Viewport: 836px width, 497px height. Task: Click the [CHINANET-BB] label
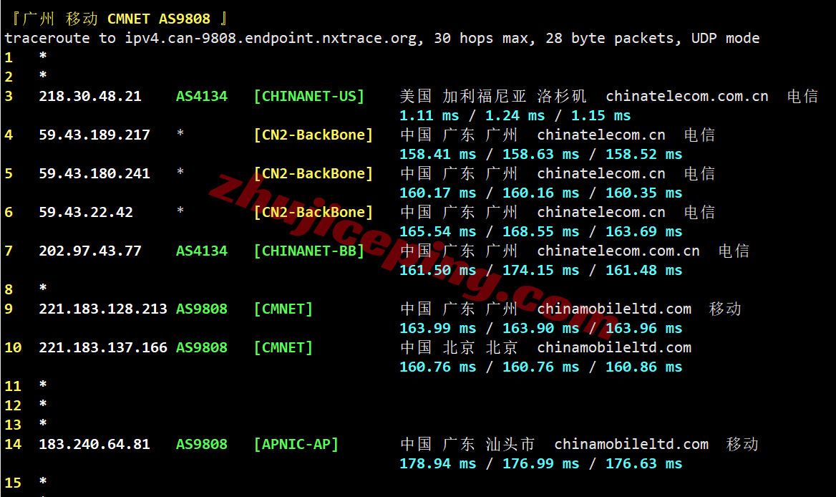pyautogui.click(x=309, y=251)
